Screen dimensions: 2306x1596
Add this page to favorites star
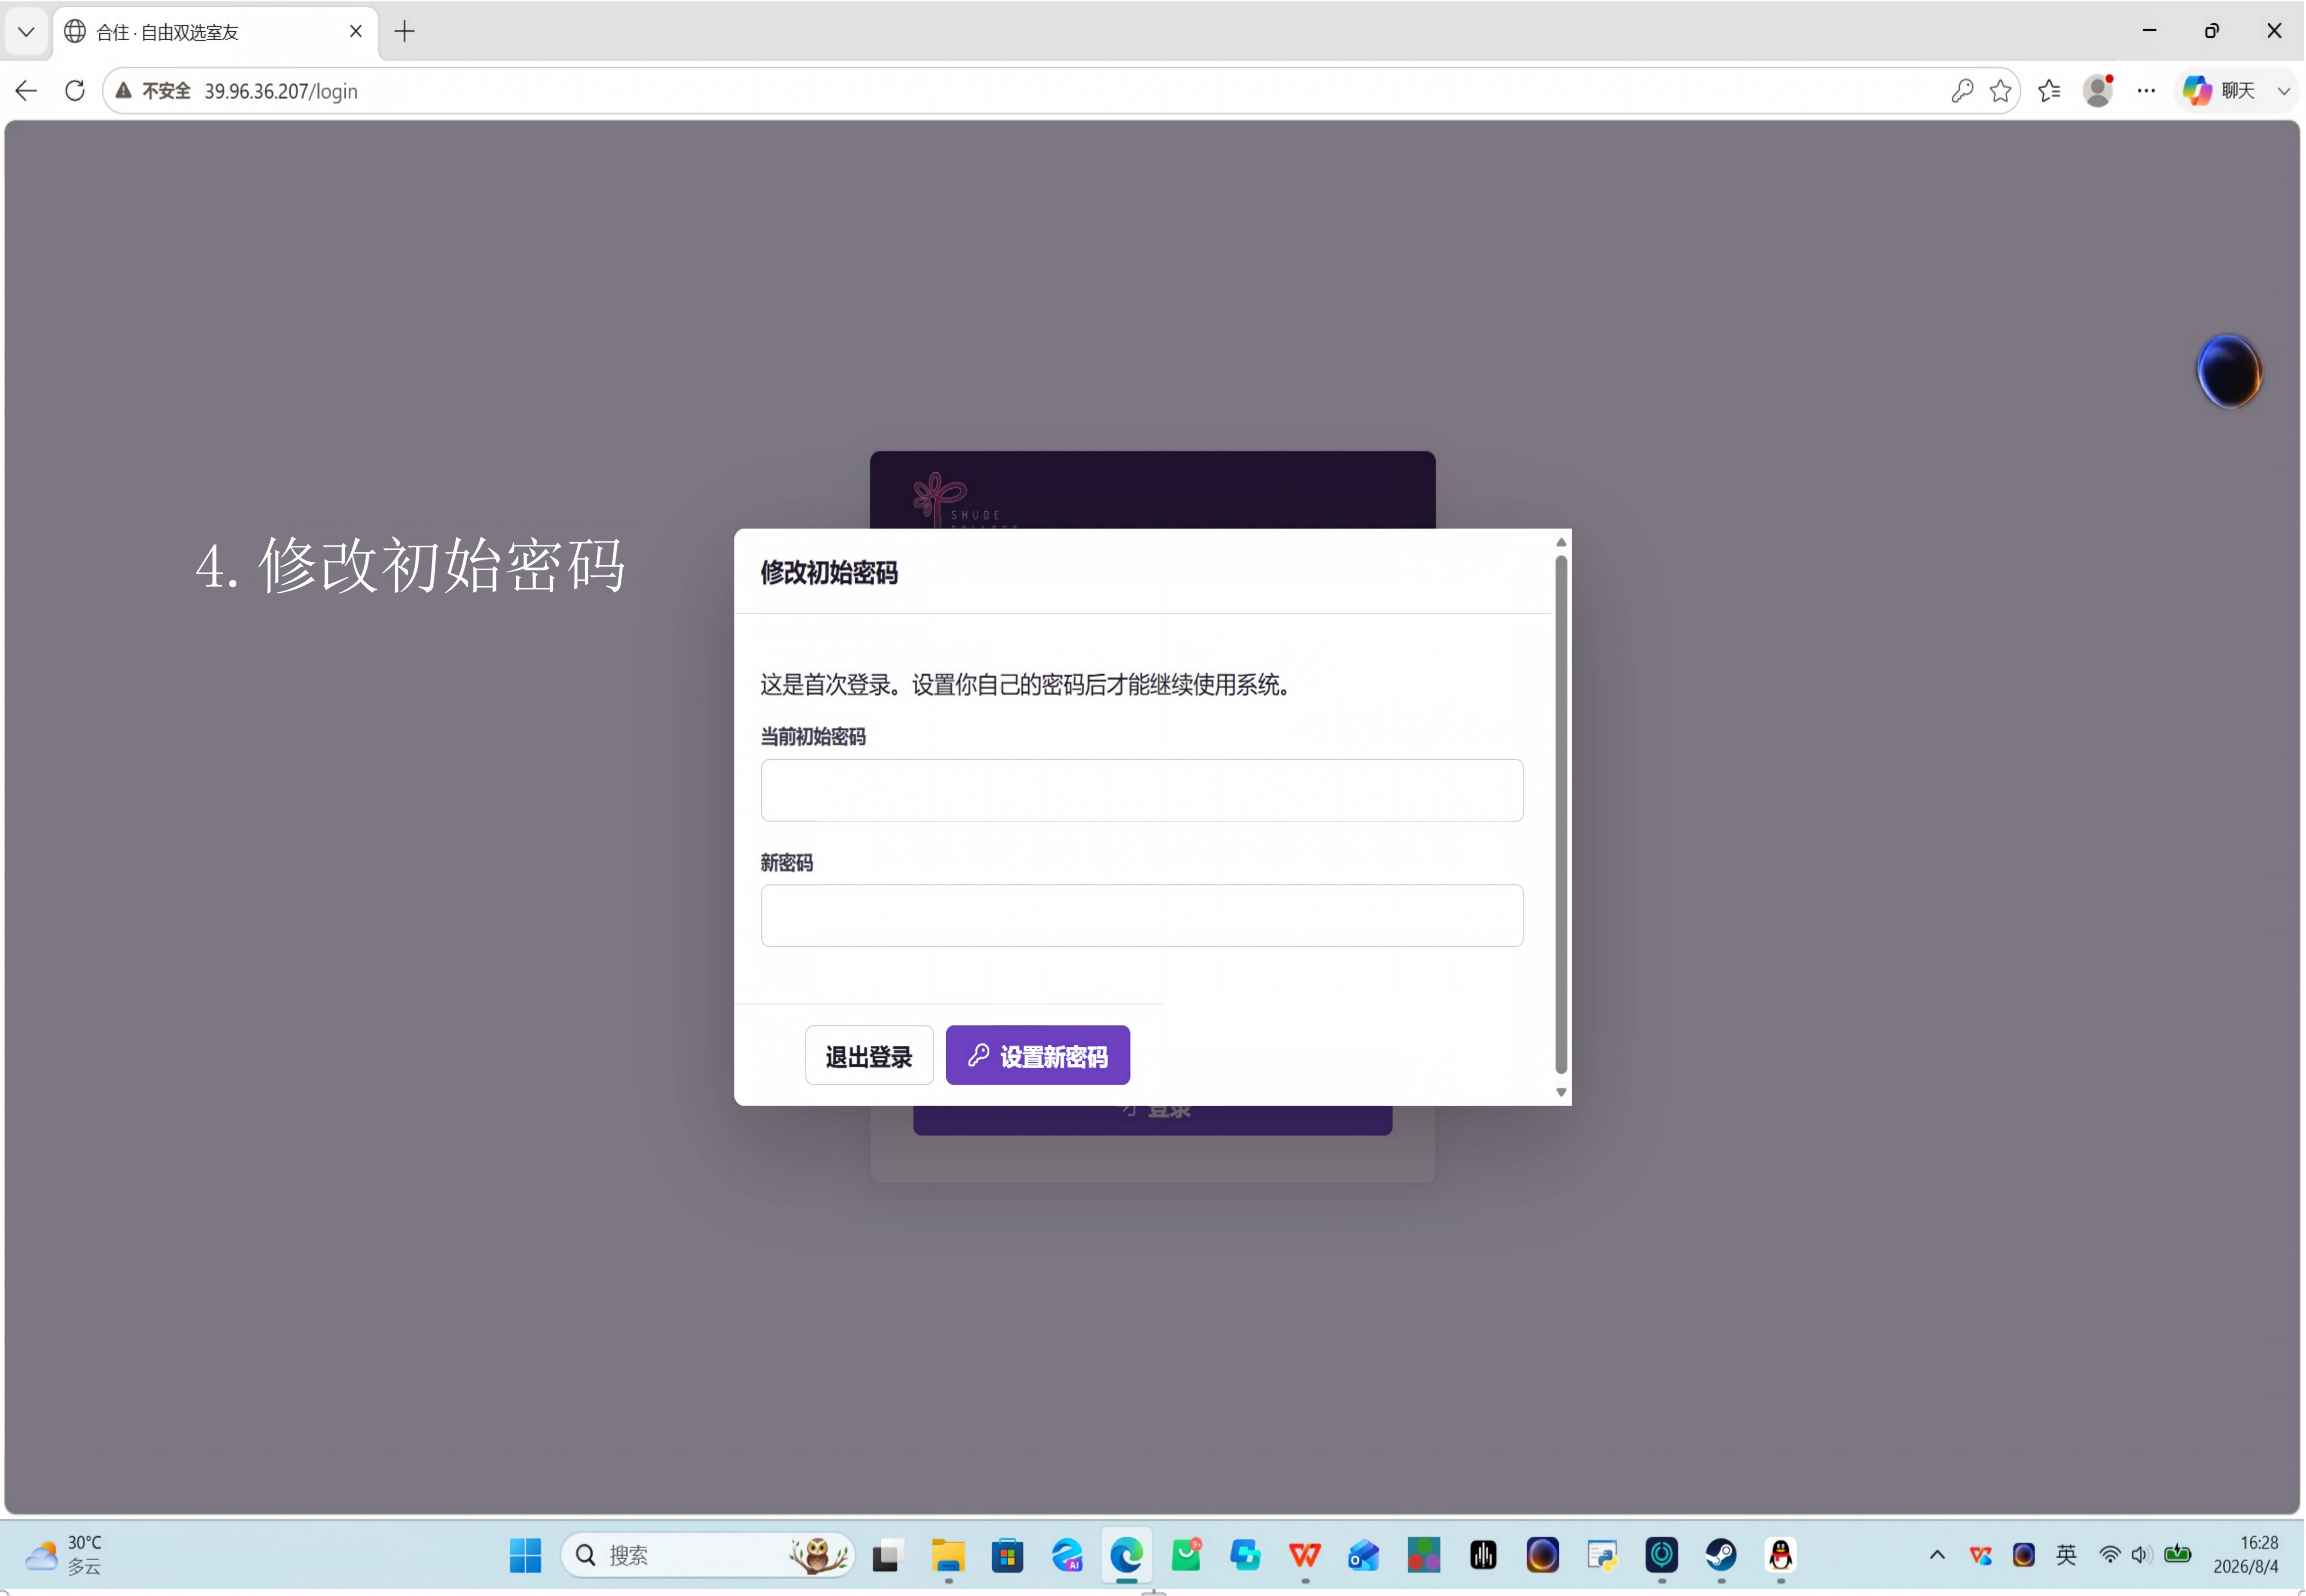[2000, 91]
